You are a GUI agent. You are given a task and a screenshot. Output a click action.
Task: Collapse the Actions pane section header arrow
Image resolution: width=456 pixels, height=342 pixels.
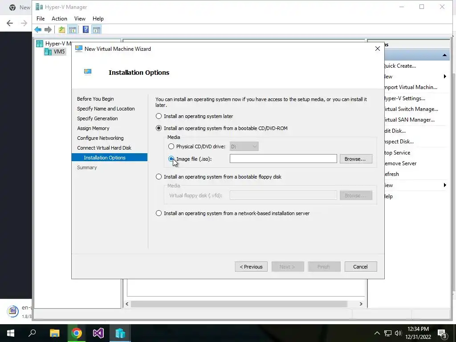(445, 55)
